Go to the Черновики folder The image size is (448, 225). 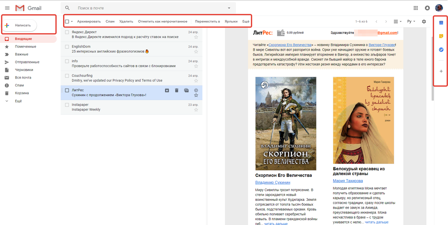(24, 70)
